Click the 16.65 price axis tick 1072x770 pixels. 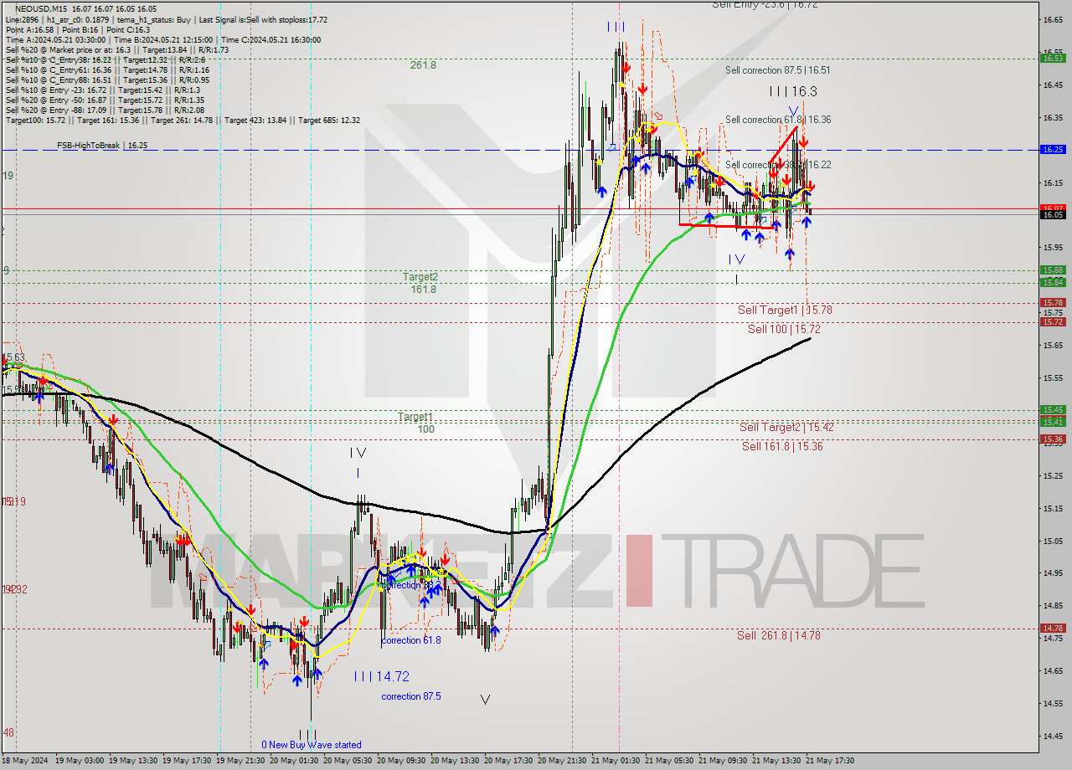pyautogui.click(x=1052, y=19)
